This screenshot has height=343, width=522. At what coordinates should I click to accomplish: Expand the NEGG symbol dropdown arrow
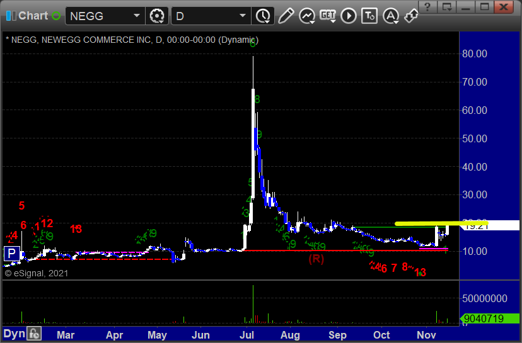click(137, 16)
